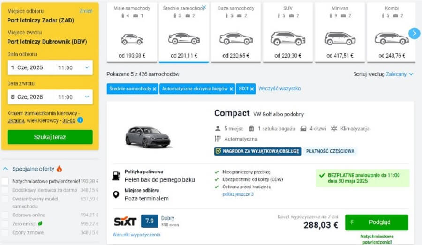Click the Wyczyść wszystko link
This screenshot has width=422, height=245.
[x=279, y=89]
